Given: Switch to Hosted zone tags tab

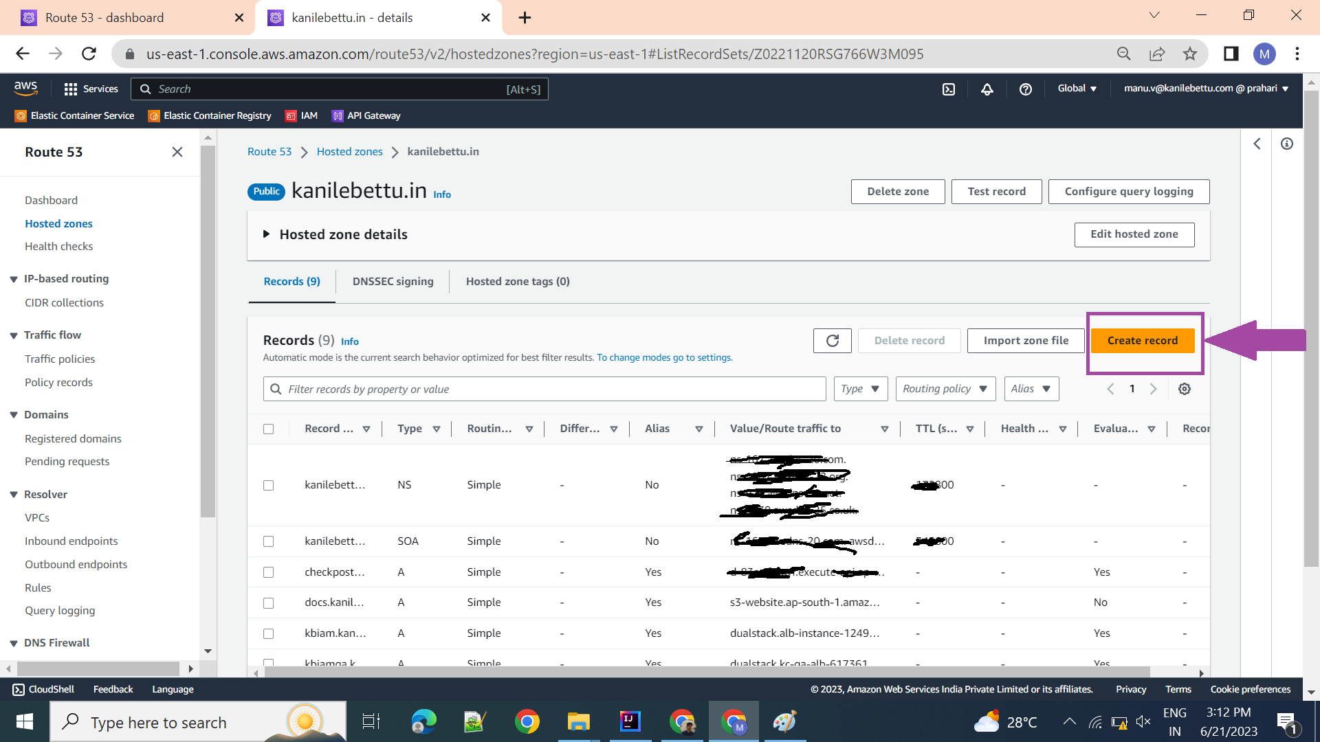Looking at the screenshot, I should 518,282.
